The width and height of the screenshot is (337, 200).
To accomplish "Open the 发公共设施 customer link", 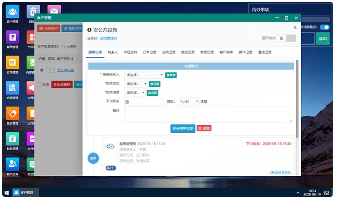I will point(66,70).
